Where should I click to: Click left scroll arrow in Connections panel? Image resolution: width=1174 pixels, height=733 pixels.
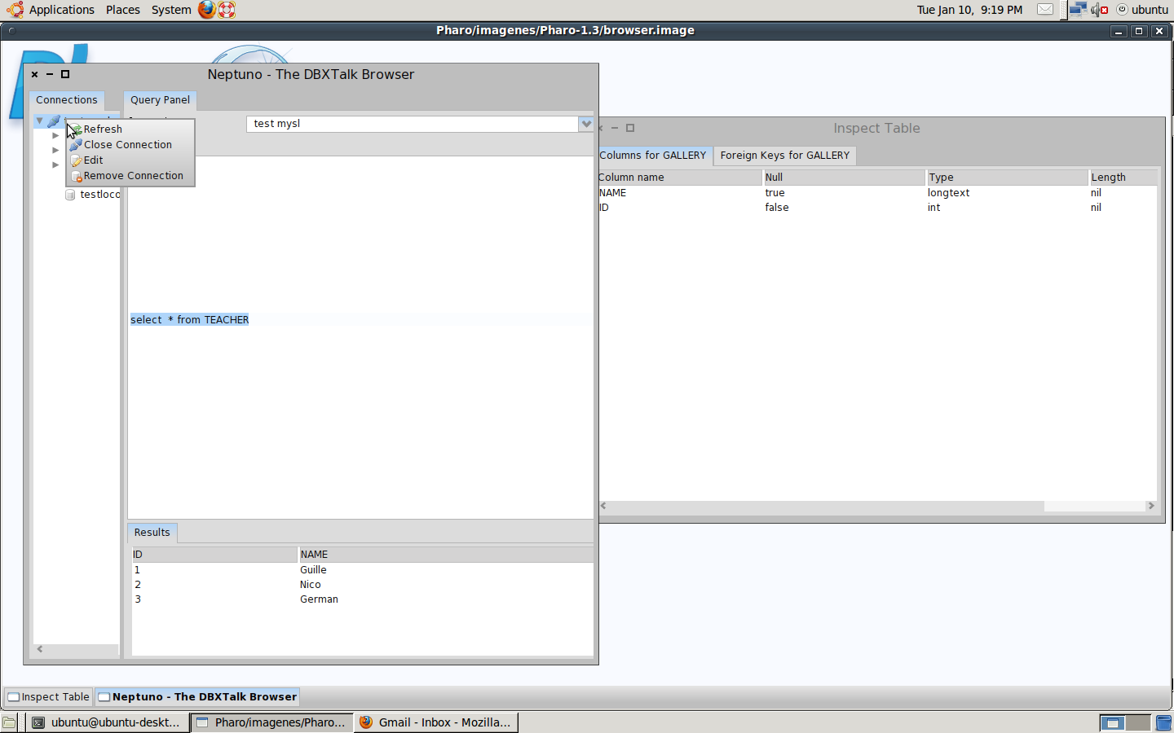click(x=40, y=649)
